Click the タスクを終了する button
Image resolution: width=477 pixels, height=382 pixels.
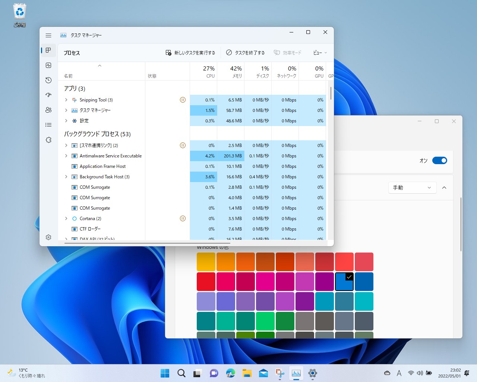click(x=245, y=53)
